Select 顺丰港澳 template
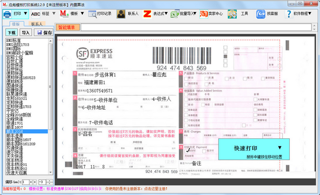The width and height of the screenshot is (320, 195). click(14, 136)
